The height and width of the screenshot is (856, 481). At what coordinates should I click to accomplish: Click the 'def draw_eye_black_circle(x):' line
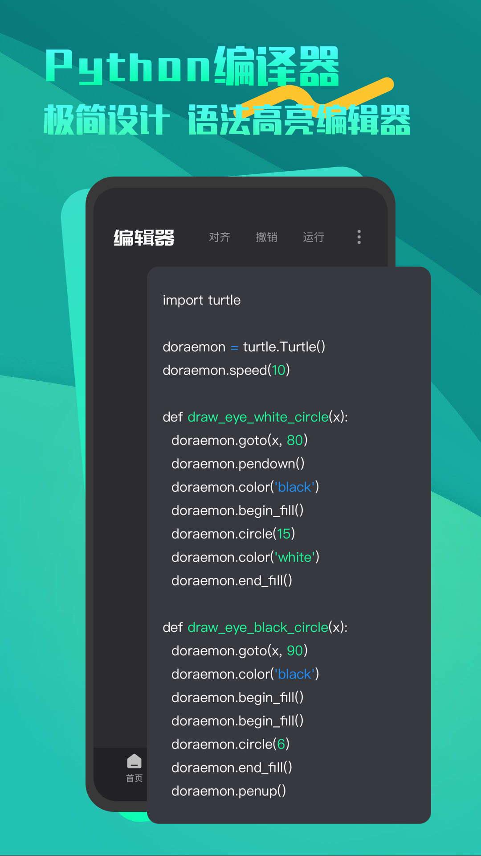[x=255, y=628]
